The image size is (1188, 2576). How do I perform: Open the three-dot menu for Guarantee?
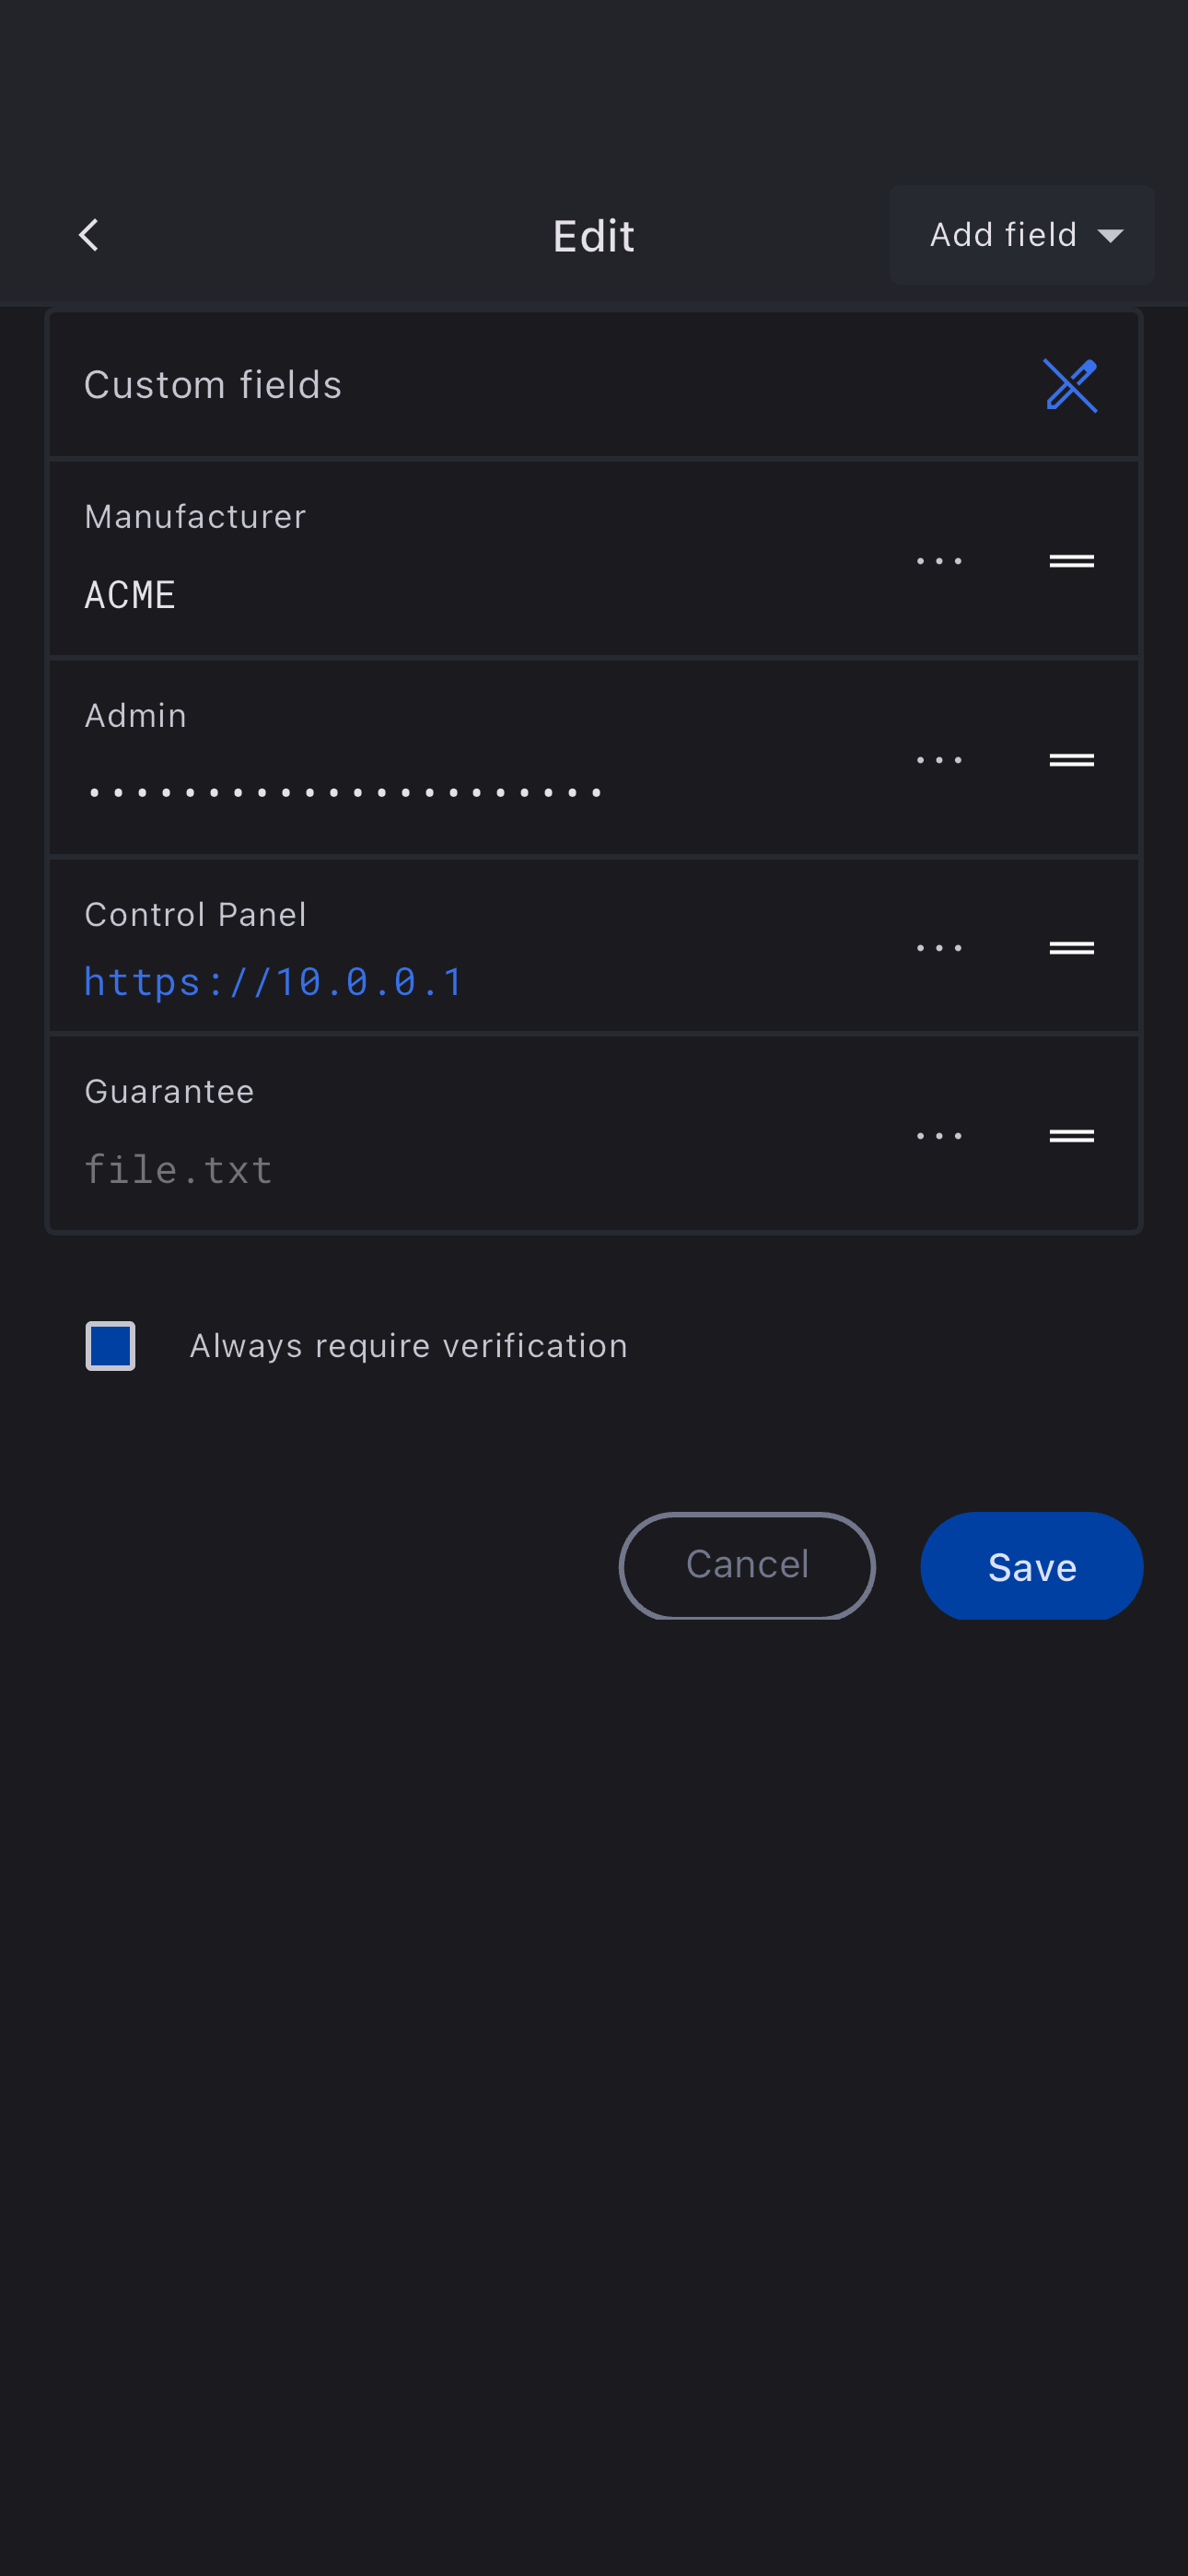pyautogui.click(x=939, y=1136)
